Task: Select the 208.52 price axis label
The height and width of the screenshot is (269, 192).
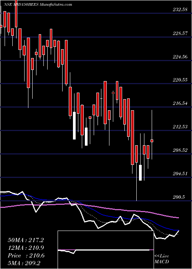Action: 180,150
